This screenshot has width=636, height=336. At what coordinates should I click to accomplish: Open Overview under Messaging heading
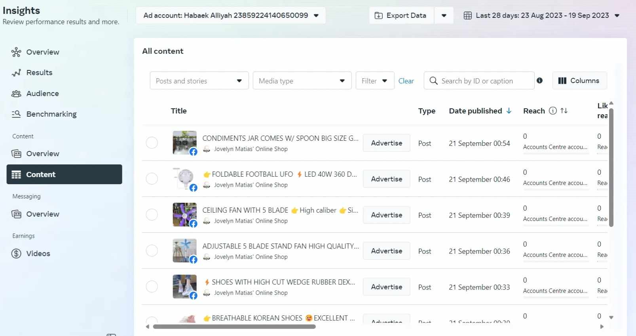(x=43, y=214)
